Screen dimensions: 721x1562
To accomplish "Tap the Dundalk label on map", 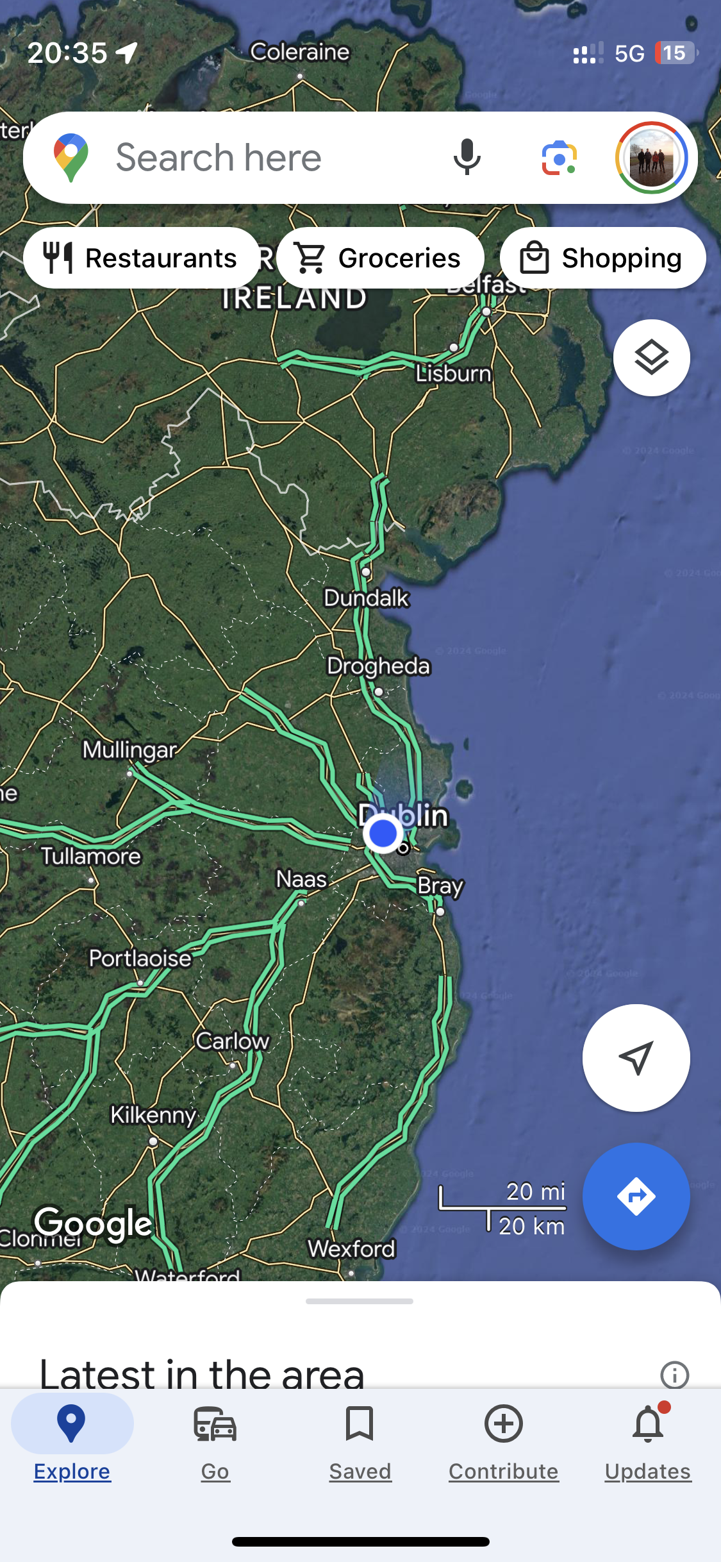I will 367,598.
